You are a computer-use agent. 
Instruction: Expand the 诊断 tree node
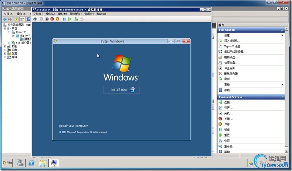pos(5,50)
